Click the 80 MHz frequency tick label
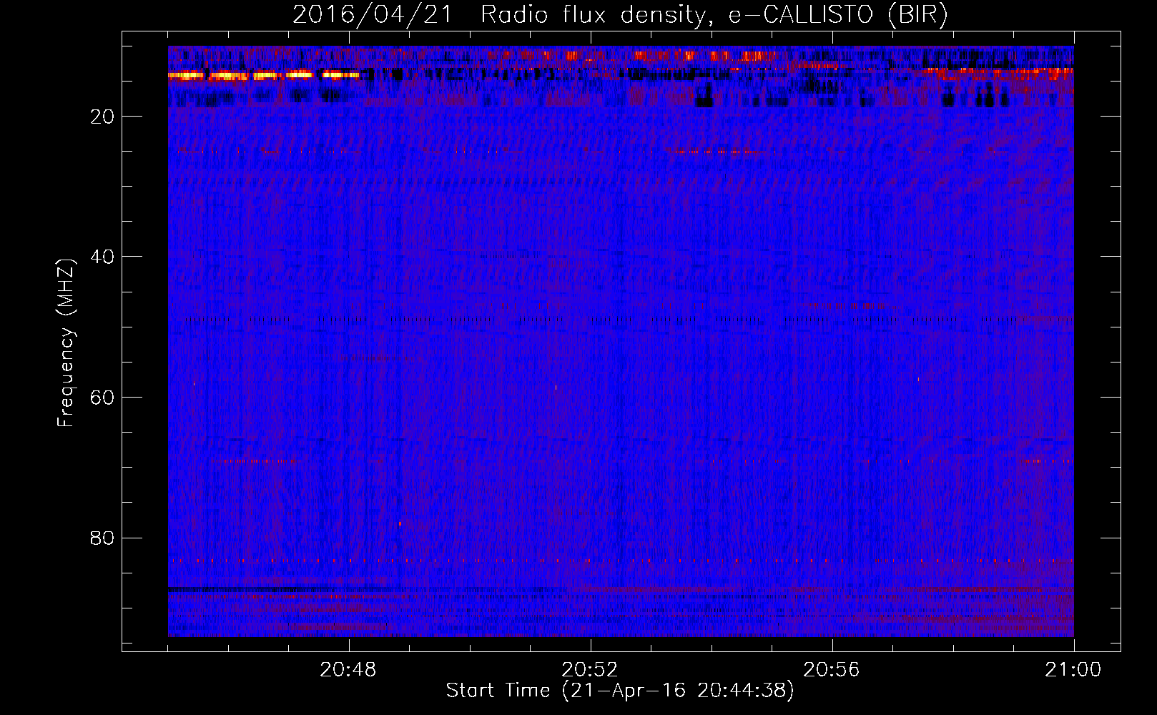Image resolution: width=1157 pixels, height=715 pixels. coord(103,538)
